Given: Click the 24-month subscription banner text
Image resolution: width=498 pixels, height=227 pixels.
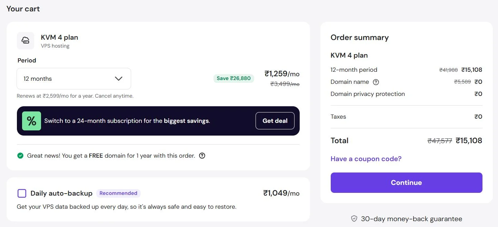Looking at the screenshot, I should click(127, 121).
